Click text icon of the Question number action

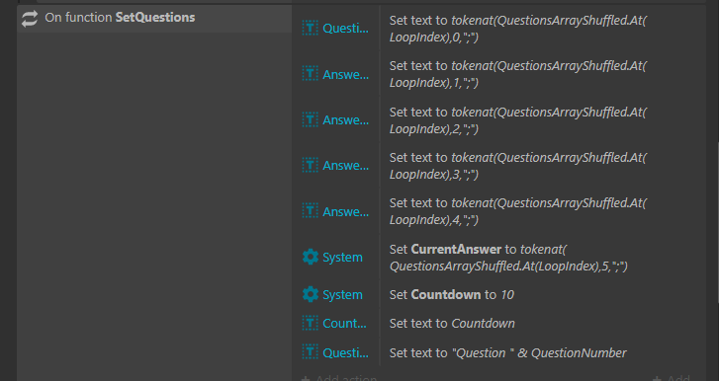point(310,352)
